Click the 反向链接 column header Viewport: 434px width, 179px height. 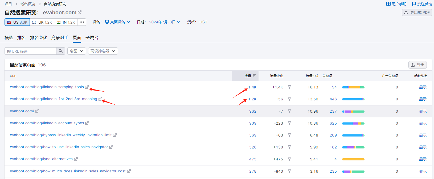coord(420,76)
